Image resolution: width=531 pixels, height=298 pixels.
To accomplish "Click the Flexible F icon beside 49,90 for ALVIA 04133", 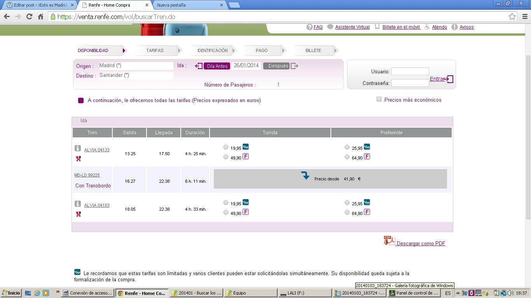I will tap(246, 156).
